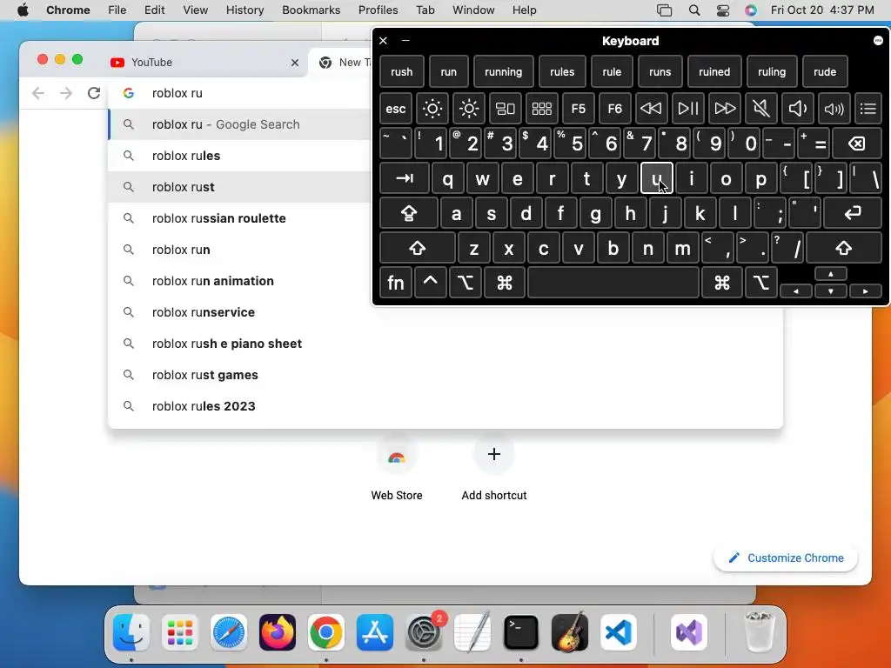Toggle the caps lock key
Viewport: 891px width, 668px height.
tap(409, 214)
